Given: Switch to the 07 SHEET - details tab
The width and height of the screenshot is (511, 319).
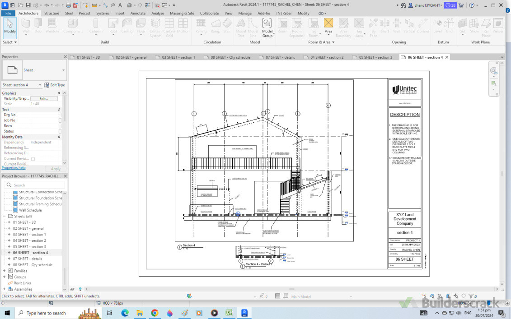Looking at the screenshot, I should [280, 57].
